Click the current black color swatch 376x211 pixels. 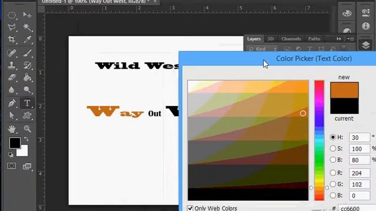[344, 105]
